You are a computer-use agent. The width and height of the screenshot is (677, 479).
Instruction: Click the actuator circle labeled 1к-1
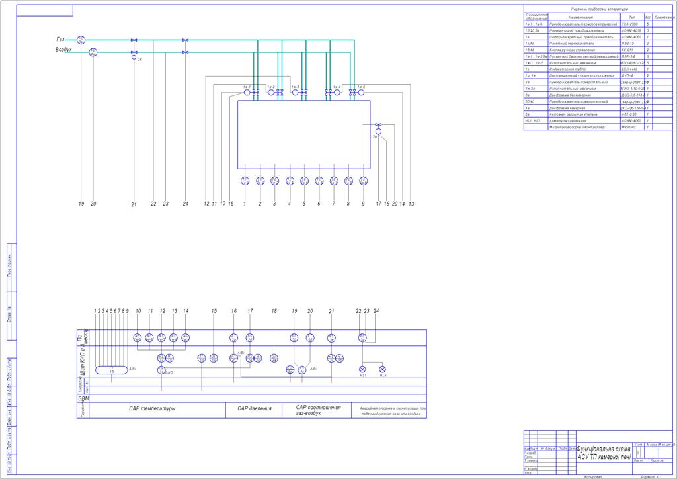(247, 93)
